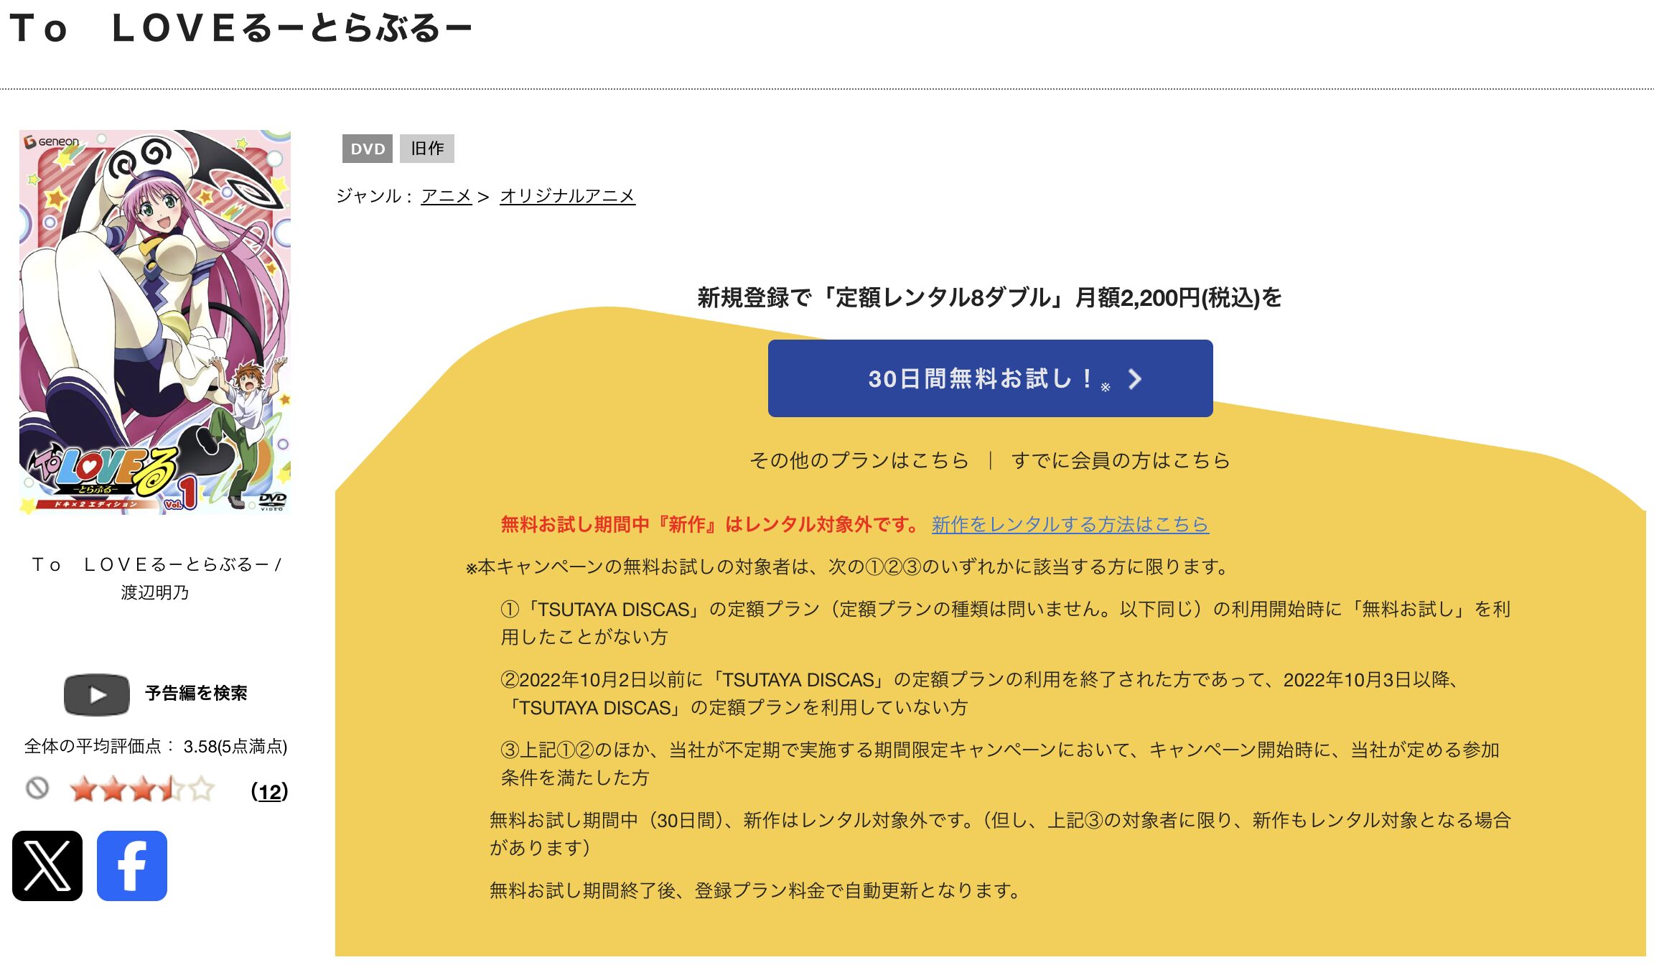The height and width of the screenshot is (965, 1654).
Task: Click the 旧作 badge
Action: (x=427, y=149)
